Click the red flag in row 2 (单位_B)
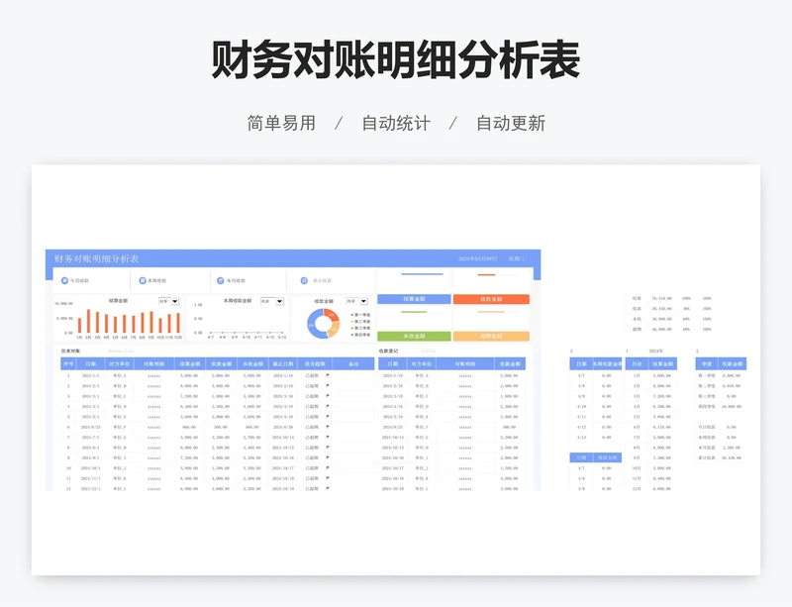Screen dimensions: 792x607 pyautogui.click(x=328, y=385)
